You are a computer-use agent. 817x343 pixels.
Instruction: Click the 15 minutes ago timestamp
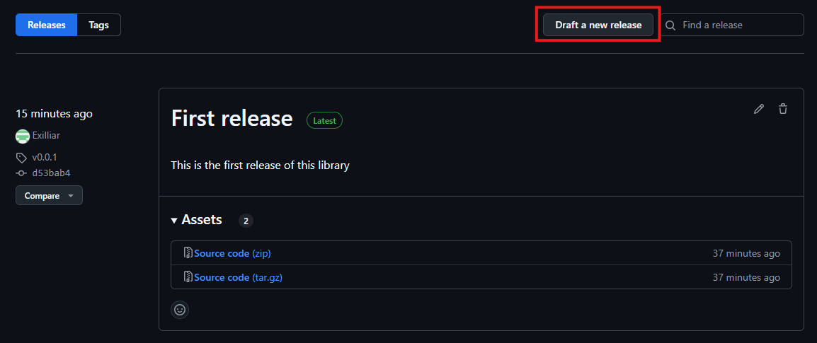coord(55,113)
